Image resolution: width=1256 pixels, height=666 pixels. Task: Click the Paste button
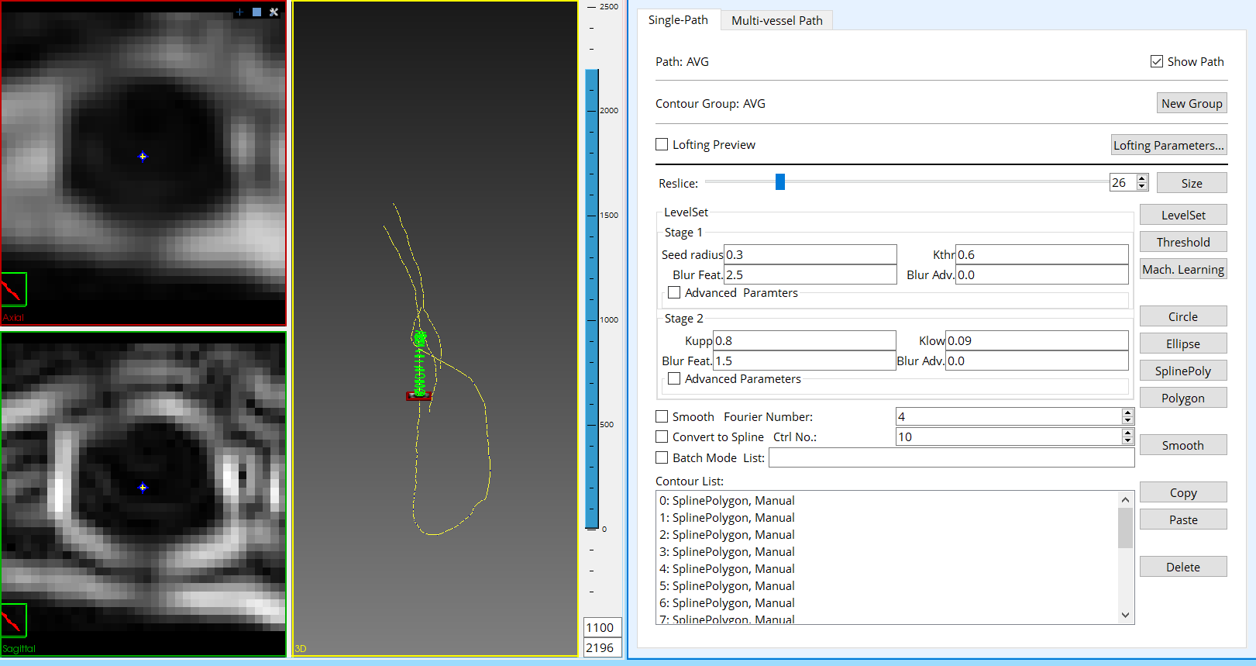coord(1183,519)
